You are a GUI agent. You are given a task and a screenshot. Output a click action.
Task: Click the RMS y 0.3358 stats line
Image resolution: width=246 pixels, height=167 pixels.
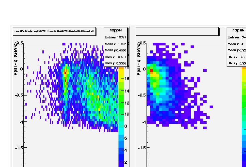[x=115, y=63]
